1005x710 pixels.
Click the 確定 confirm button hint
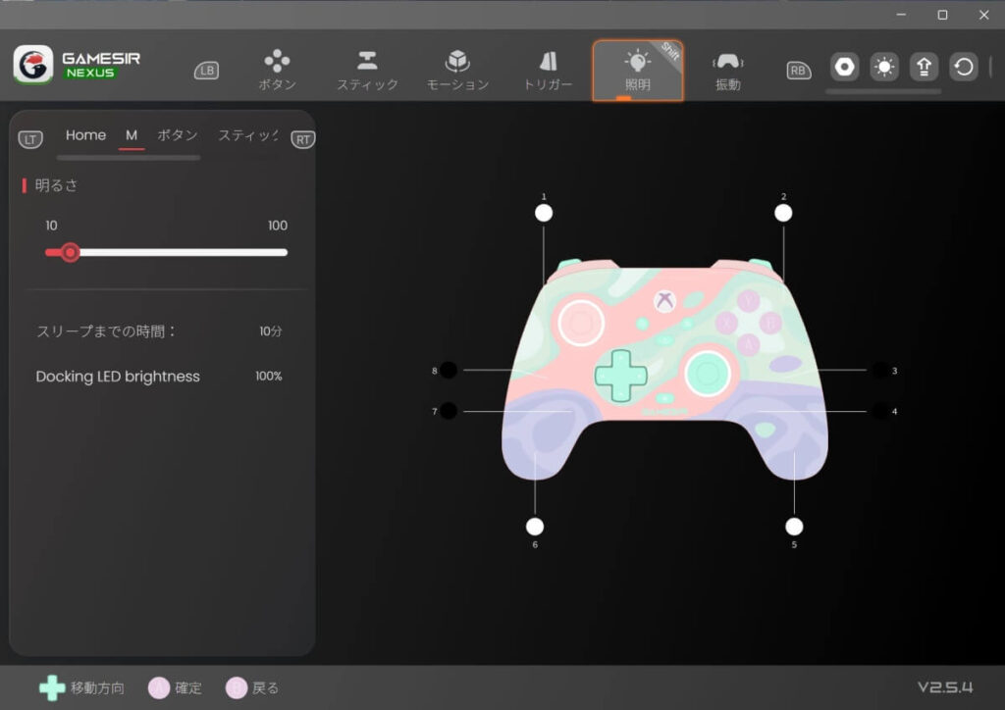(x=175, y=688)
